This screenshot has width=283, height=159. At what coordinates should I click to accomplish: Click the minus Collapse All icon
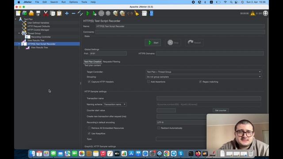click(73, 13)
